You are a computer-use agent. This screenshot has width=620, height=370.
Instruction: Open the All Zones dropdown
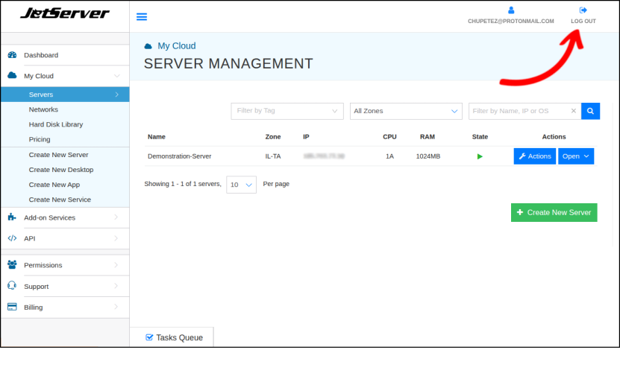[406, 111]
